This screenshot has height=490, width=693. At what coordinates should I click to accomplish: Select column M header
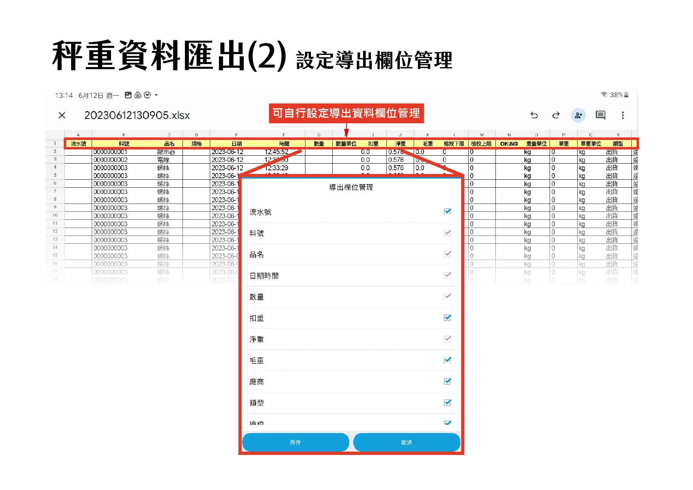click(482, 135)
